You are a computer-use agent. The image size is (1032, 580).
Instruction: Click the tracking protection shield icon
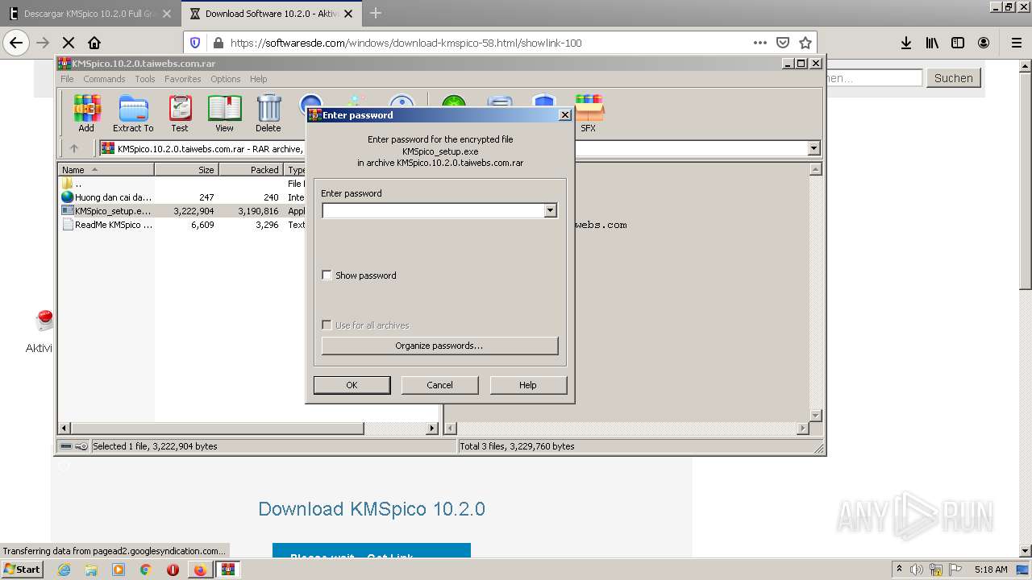coord(195,43)
